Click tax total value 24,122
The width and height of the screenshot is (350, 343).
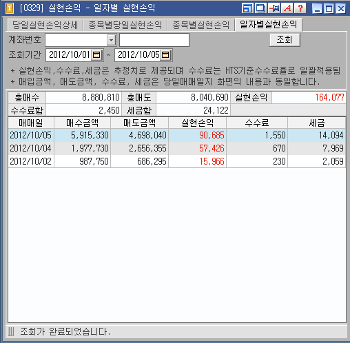pos(216,110)
